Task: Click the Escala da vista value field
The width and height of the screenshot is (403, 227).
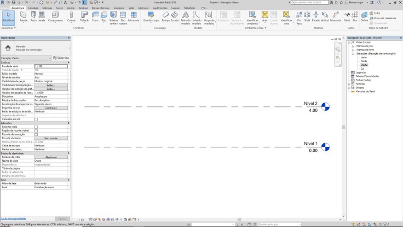Action: click(x=51, y=66)
